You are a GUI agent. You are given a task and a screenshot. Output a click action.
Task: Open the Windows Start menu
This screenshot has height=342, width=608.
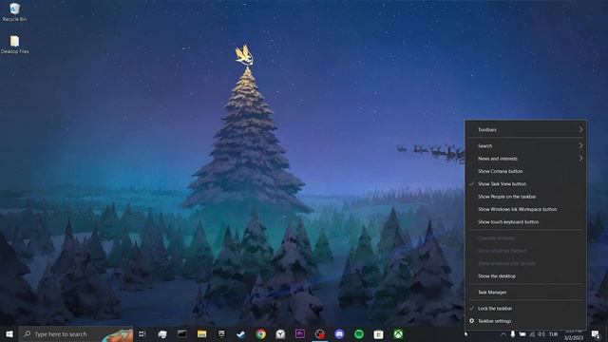coord(9,333)
